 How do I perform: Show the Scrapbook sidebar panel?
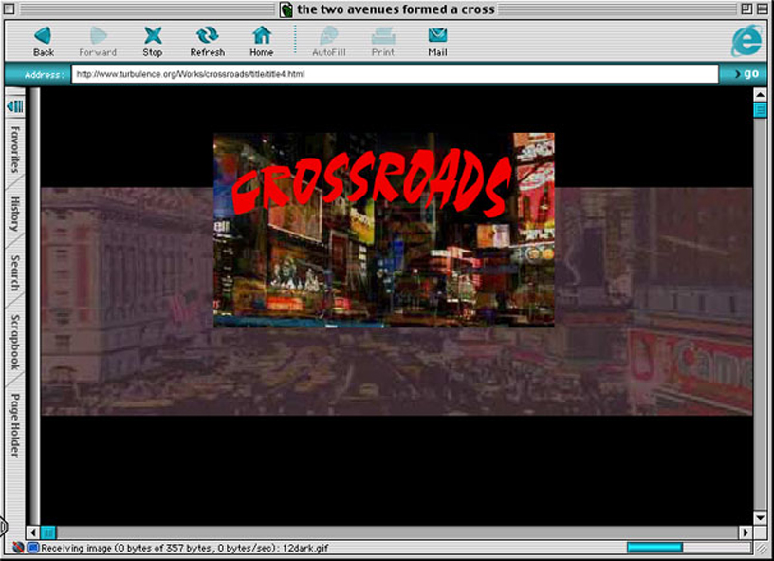click(15, 342)
